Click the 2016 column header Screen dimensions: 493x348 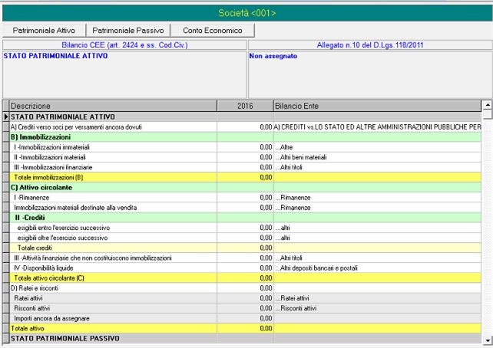tap(245, 105)
